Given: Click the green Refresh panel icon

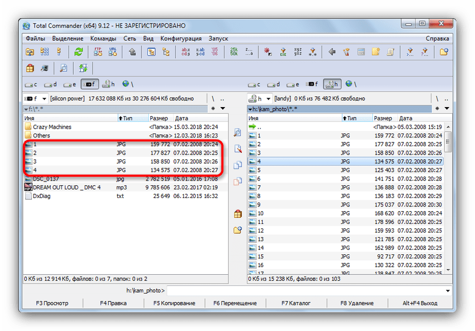Looking at the screenshot, I should [78, 52].
